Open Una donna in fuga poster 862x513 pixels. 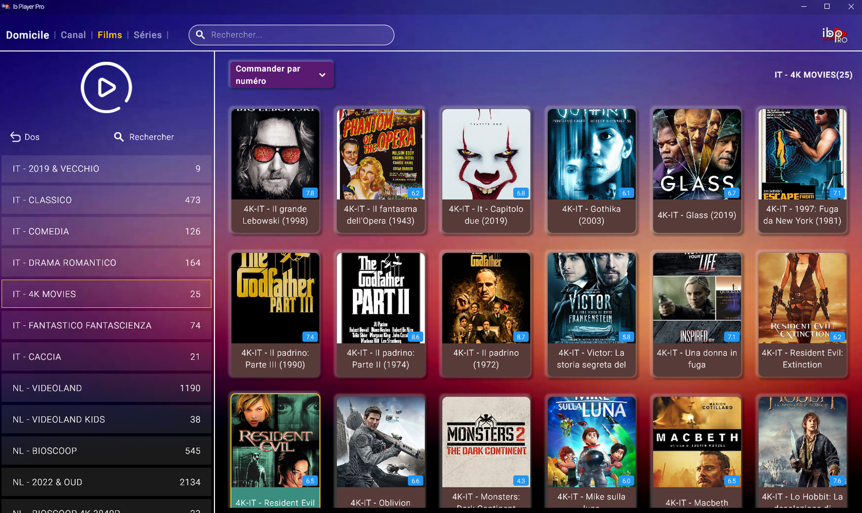[x=697, y=298]
